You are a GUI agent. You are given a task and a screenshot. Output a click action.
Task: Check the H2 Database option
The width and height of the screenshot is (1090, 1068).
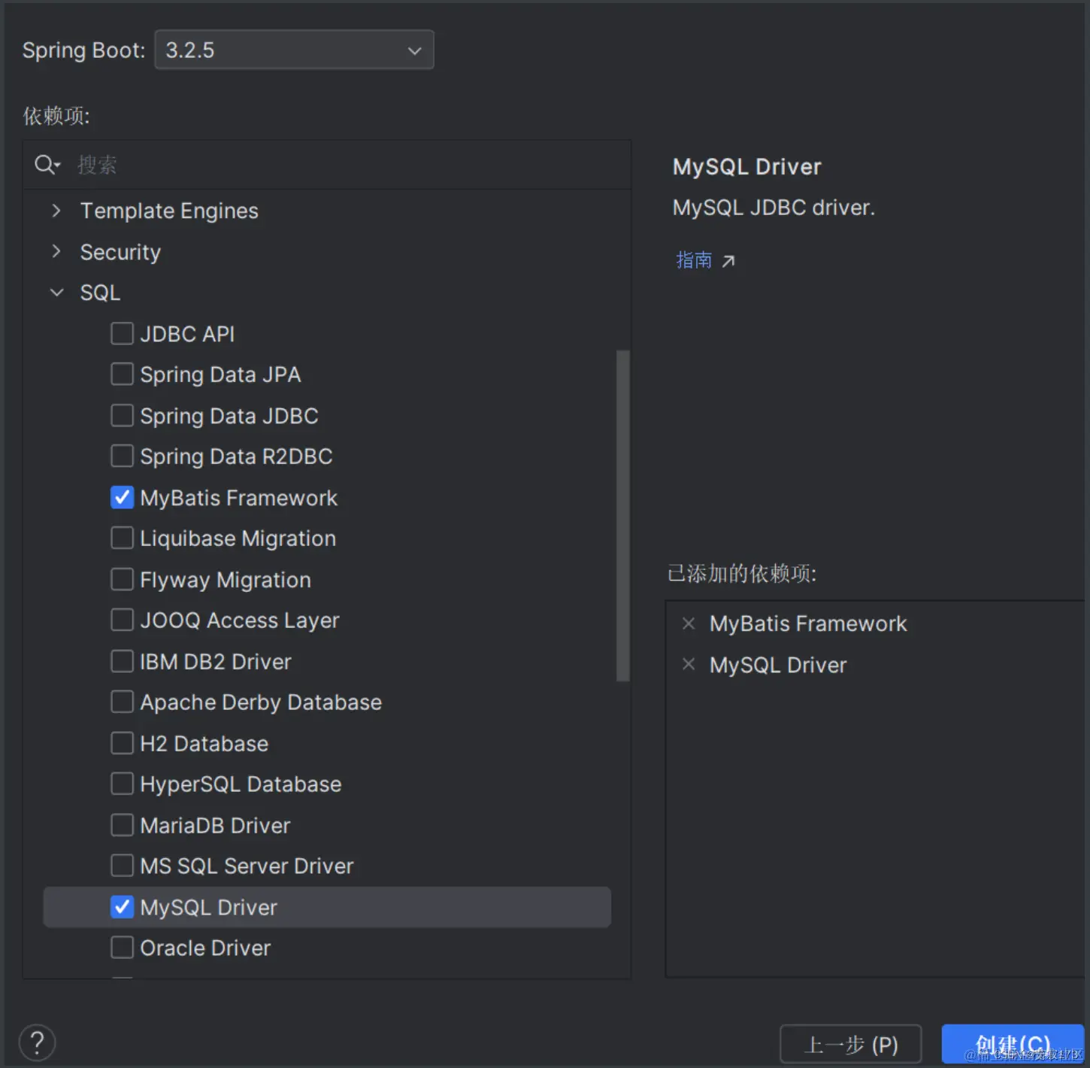pos(123,743)
